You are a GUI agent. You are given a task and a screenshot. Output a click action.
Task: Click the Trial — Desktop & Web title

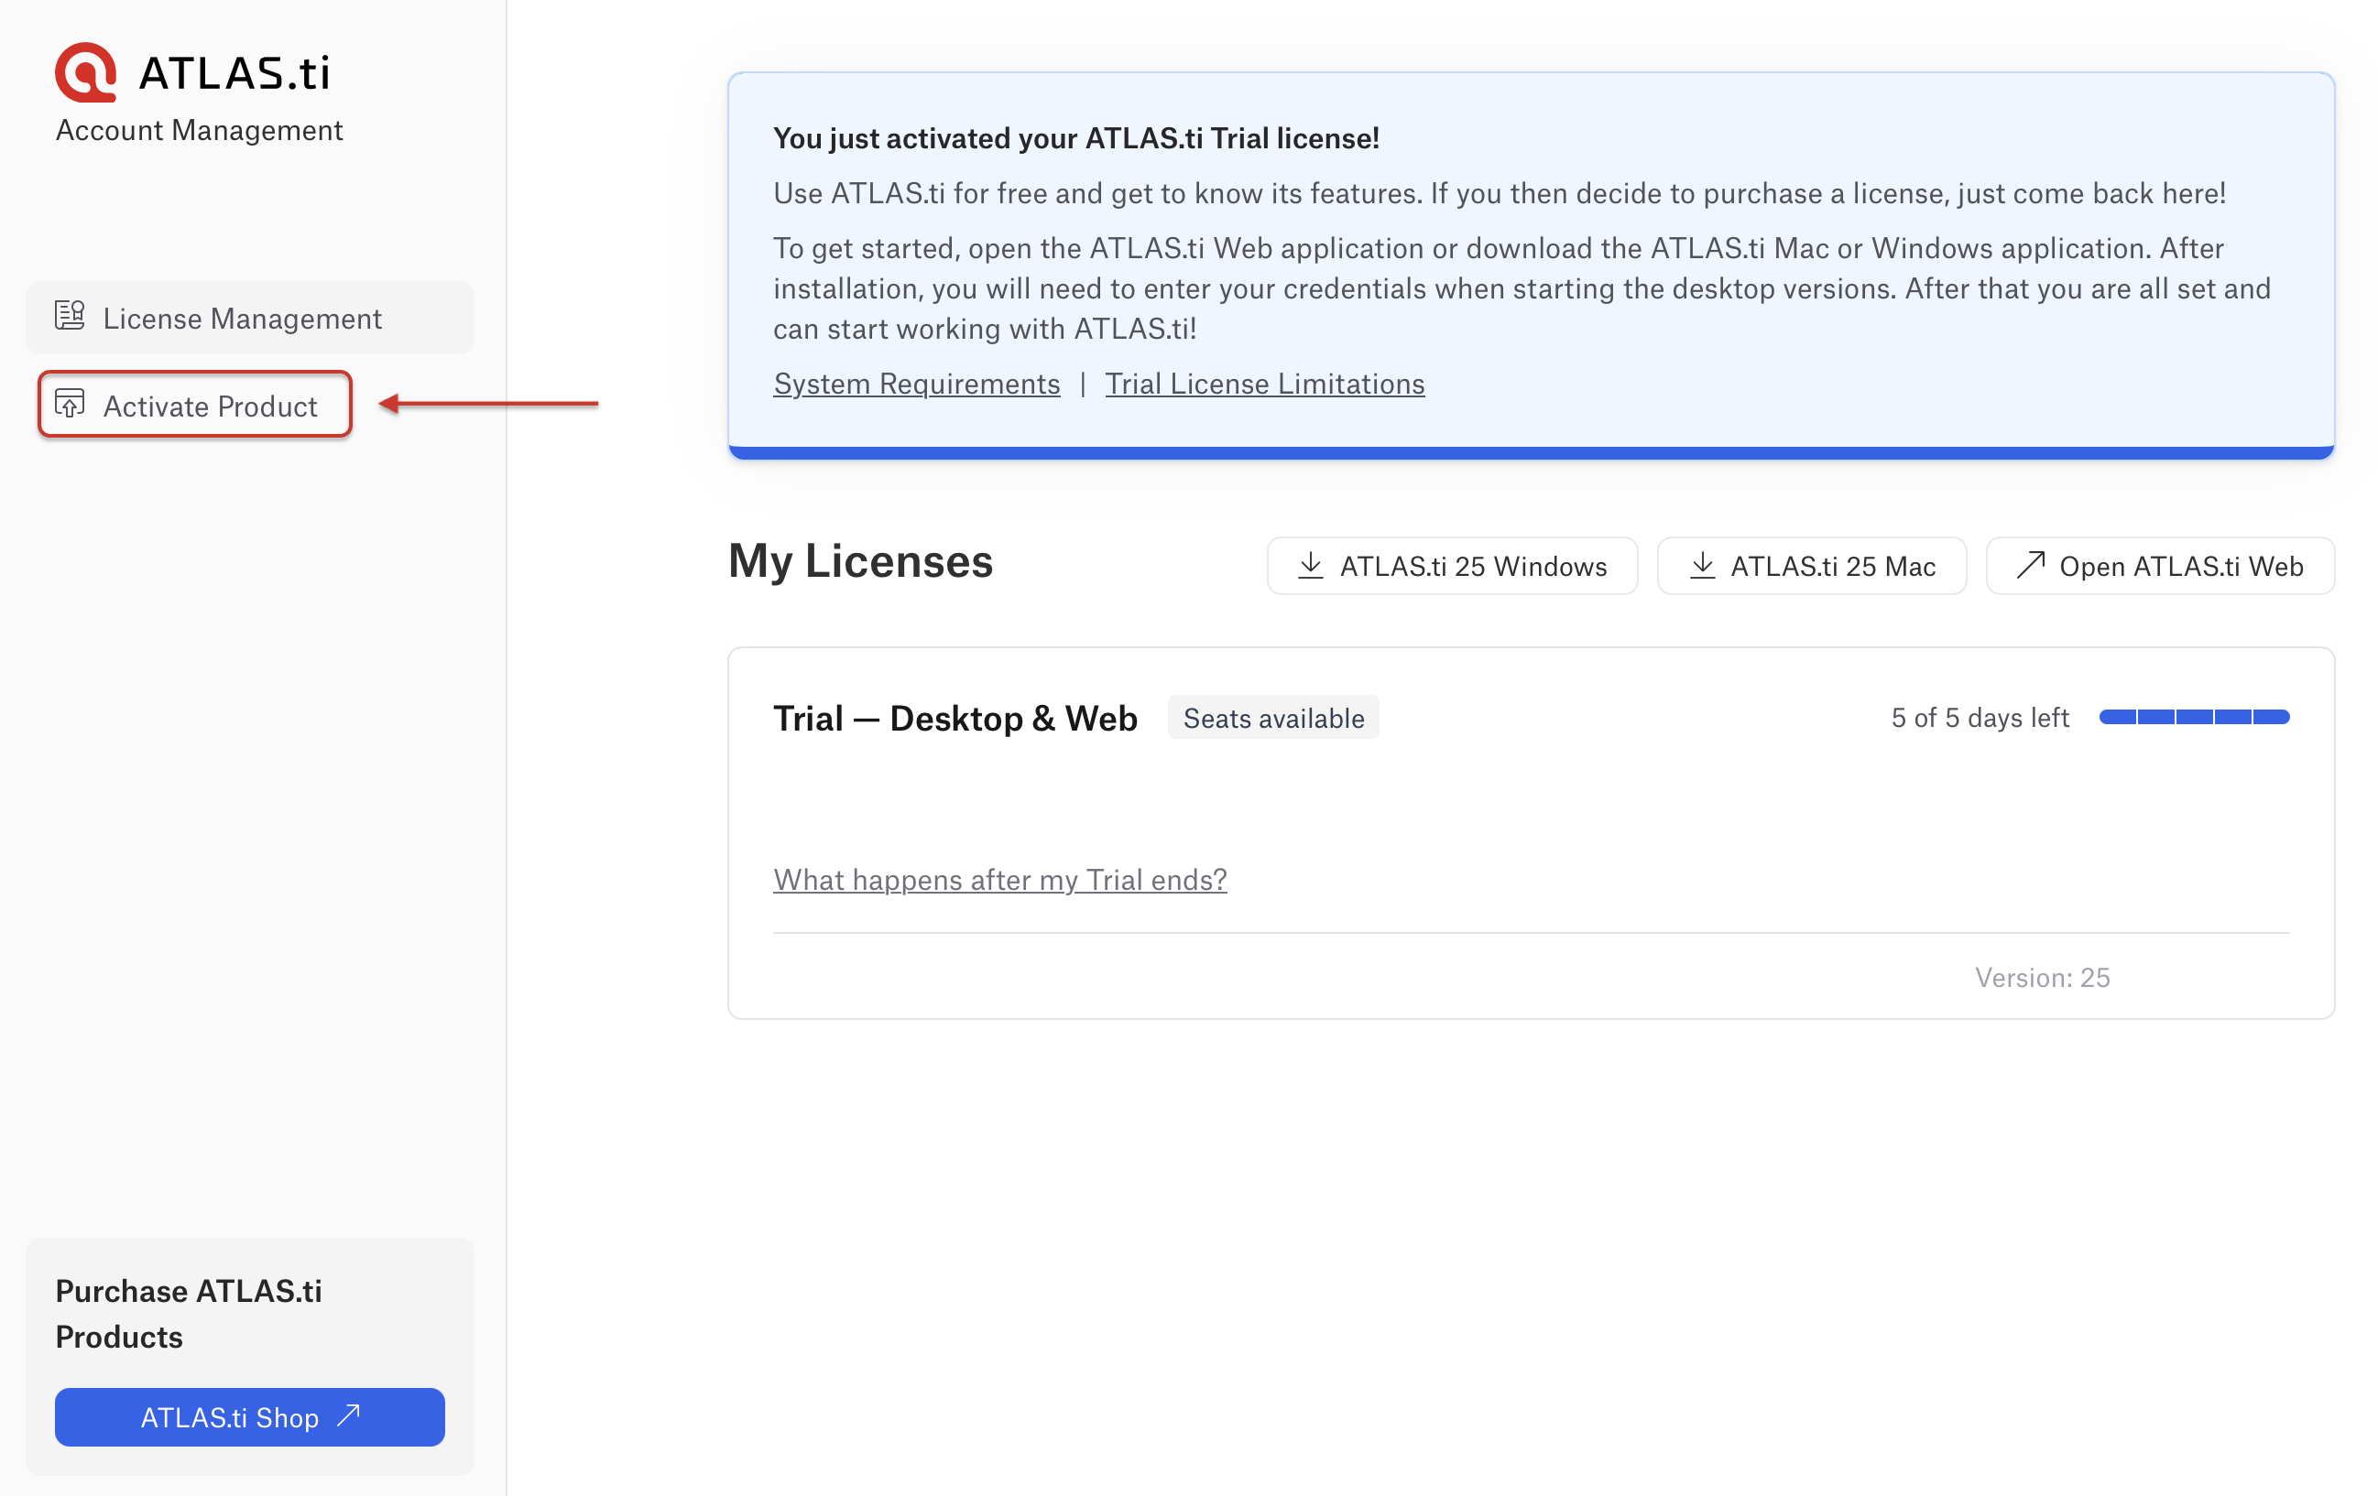click(x=954, y=719)
